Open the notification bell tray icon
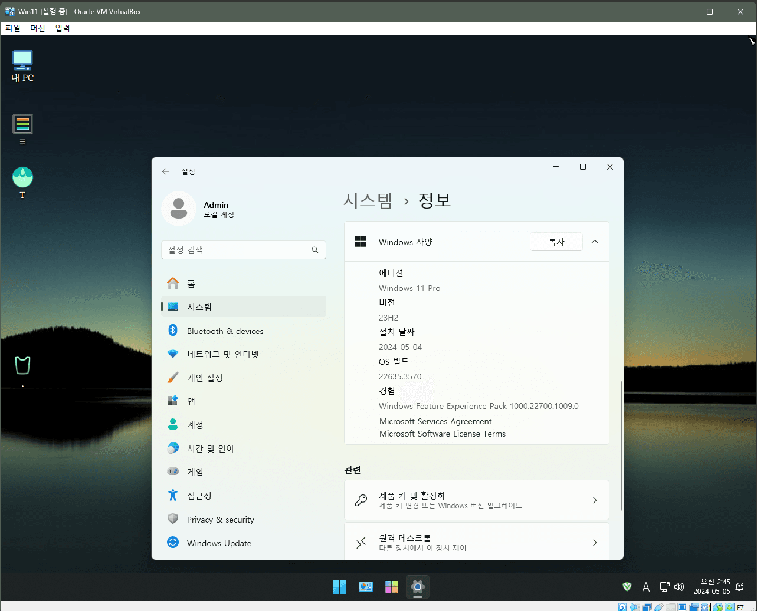 coord(740,587)
